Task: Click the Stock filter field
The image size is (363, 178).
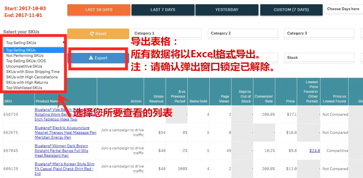Action: 319,58
